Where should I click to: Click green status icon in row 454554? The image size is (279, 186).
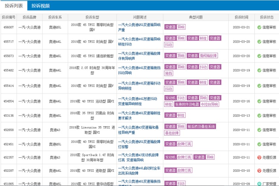[x=259, y=101]
